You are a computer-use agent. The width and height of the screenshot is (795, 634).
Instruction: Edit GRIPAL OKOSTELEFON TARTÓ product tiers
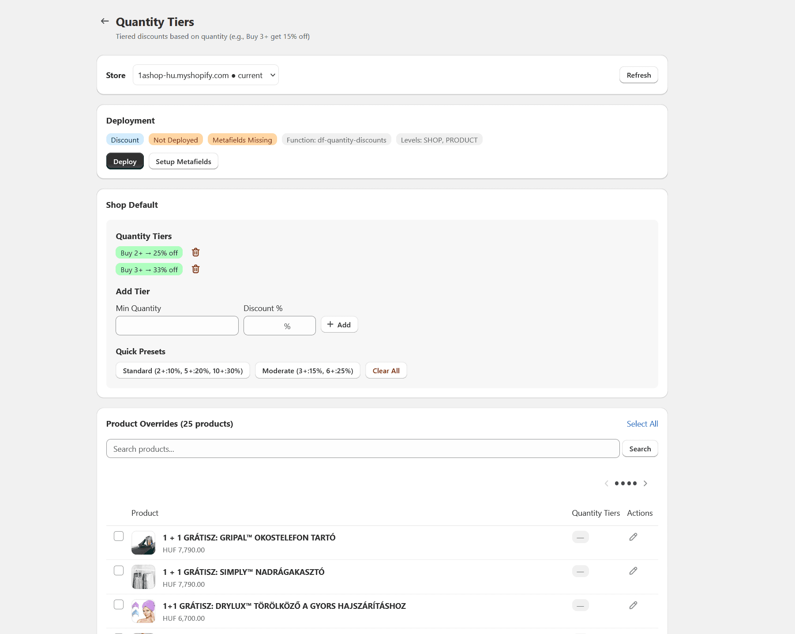click(633, 537)
